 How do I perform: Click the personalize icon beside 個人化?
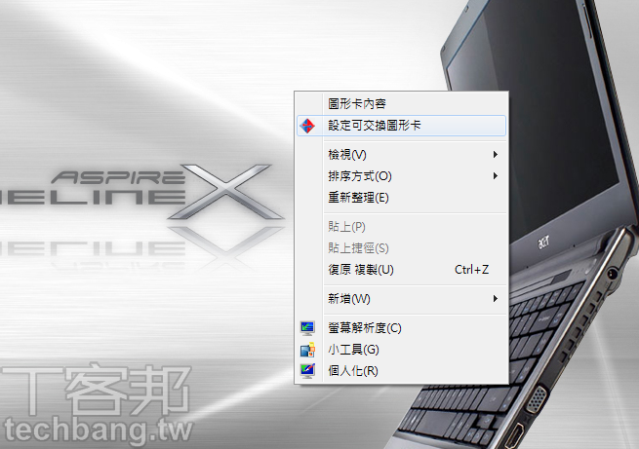point(307,370)
